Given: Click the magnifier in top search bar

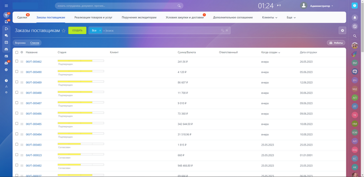Looking at the screenshot, I should (179, 6).
